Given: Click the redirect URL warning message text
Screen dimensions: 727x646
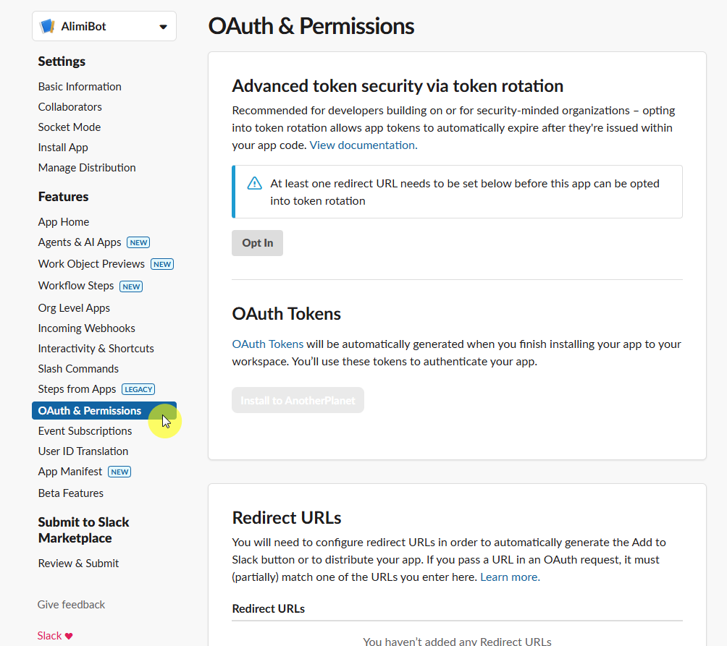Looking at the screenshot, I should [x=465, y=192].
